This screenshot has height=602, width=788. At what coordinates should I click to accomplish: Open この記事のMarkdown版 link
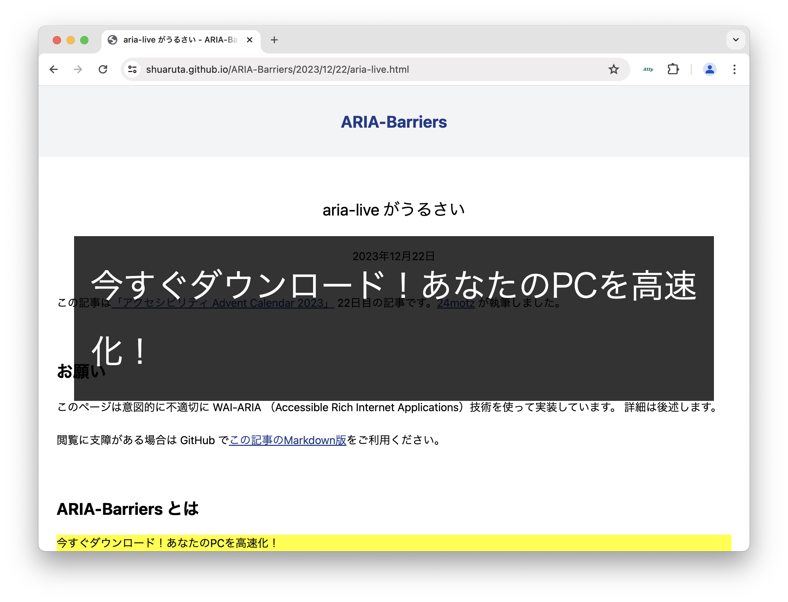coord(287,440)
